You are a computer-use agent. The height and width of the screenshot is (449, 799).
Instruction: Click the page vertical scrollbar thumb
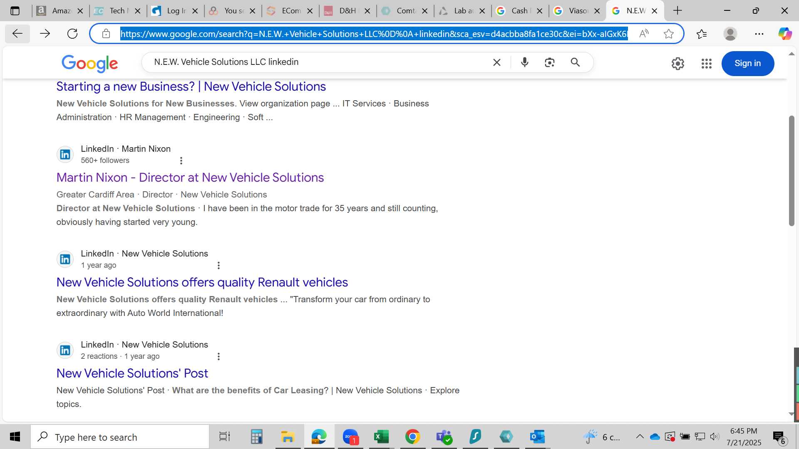792,170
